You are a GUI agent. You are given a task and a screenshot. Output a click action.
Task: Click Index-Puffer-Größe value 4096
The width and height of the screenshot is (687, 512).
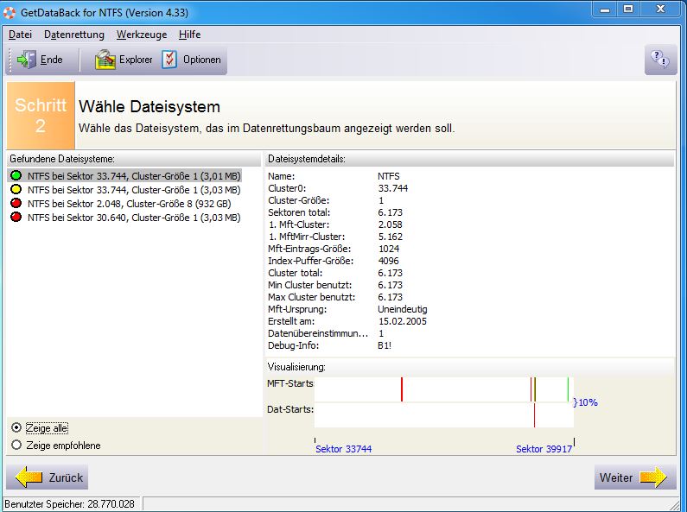389,261
